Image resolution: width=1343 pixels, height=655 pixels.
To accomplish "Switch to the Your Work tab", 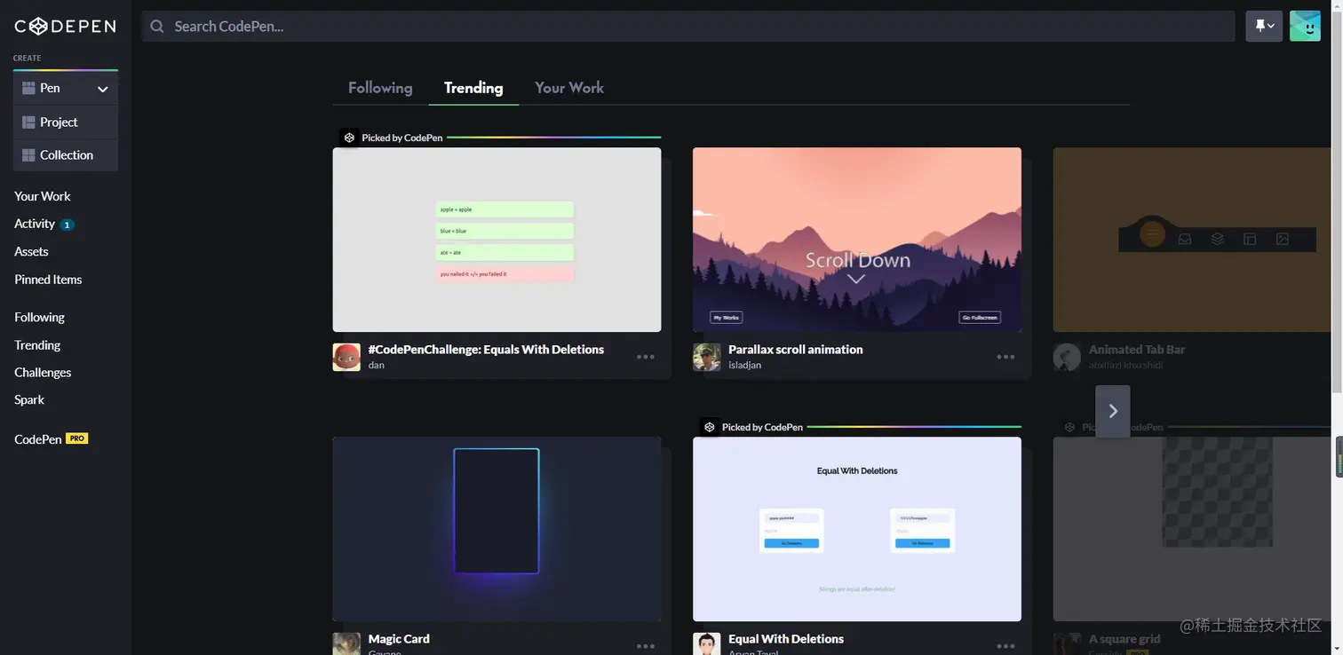I will [569, 87].
